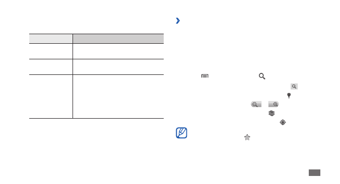Click the zoom out magnifier button
Screen dimensions: 340x184
(256, 104)
